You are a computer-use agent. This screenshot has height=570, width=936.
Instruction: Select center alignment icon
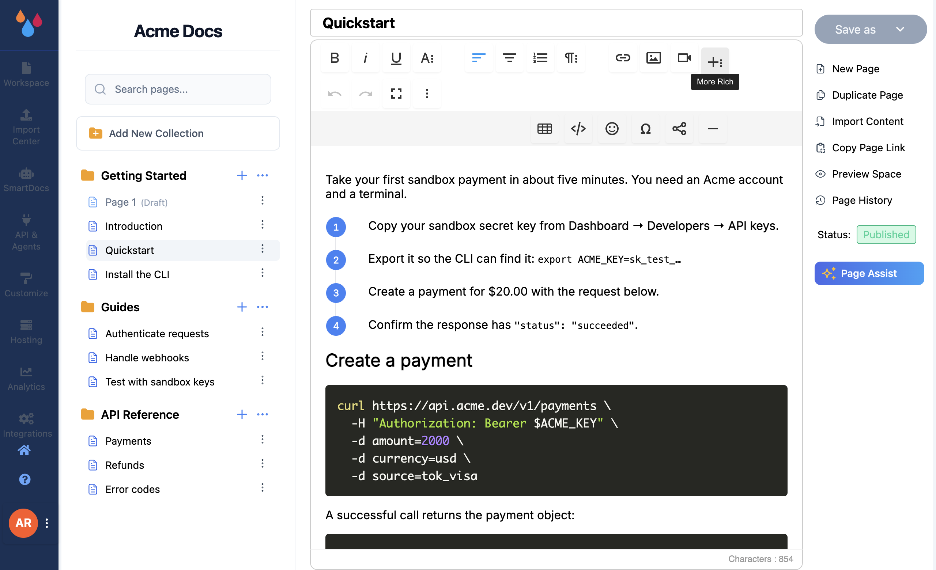pos(509,58)
